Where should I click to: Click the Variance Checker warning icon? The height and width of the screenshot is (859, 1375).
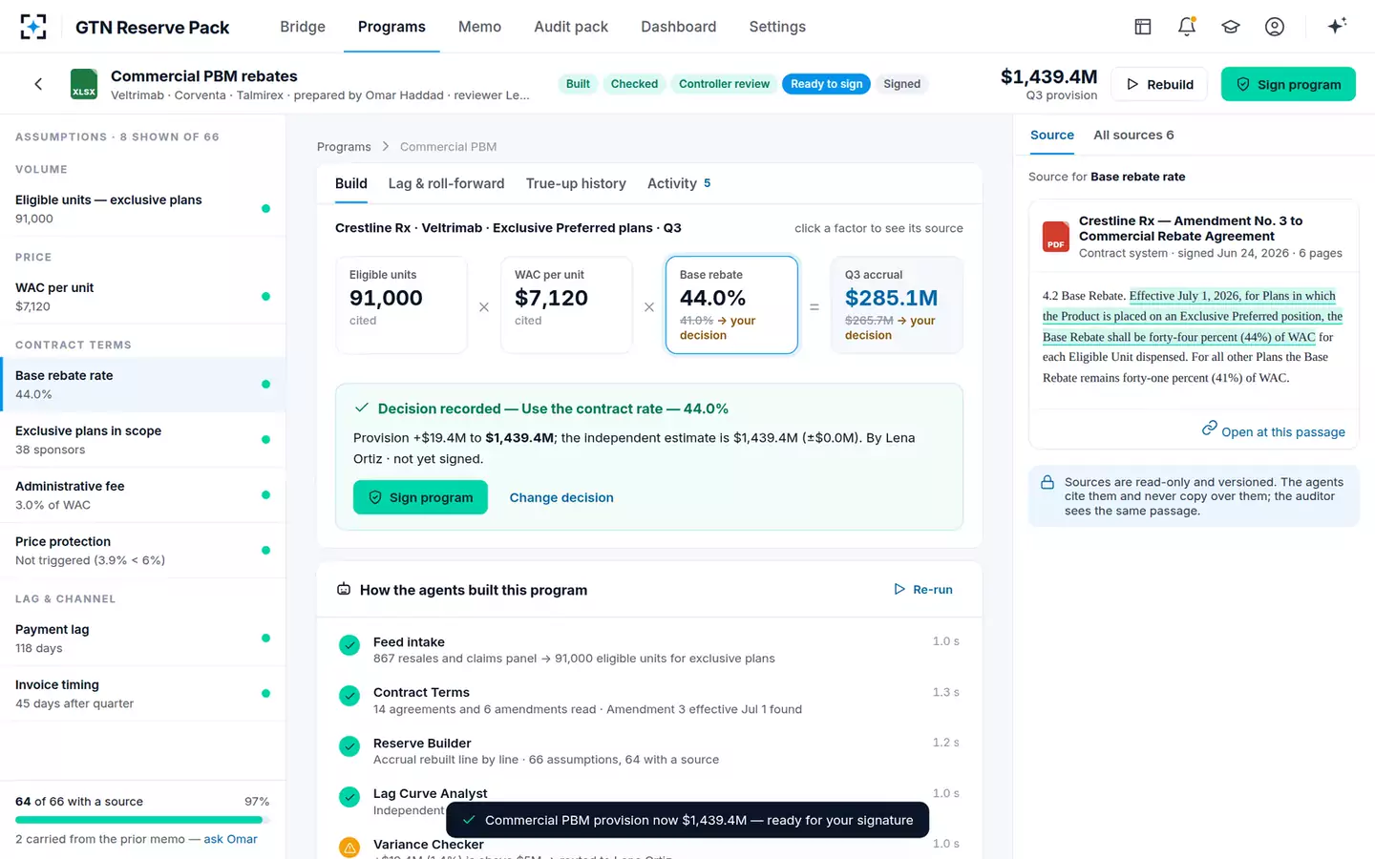click(x=349, y=848)
